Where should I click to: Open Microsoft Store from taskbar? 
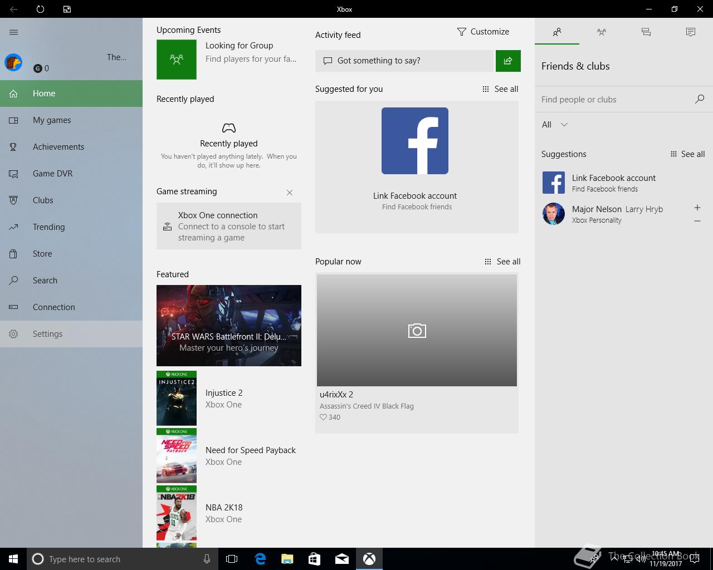[x=315, y=559]
